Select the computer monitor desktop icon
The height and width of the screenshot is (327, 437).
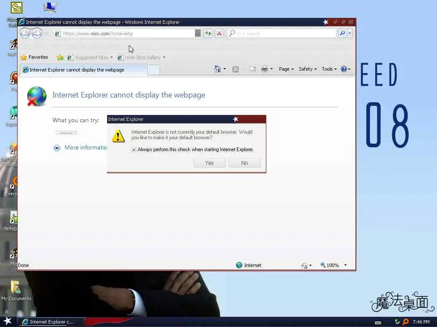point(50,8)
